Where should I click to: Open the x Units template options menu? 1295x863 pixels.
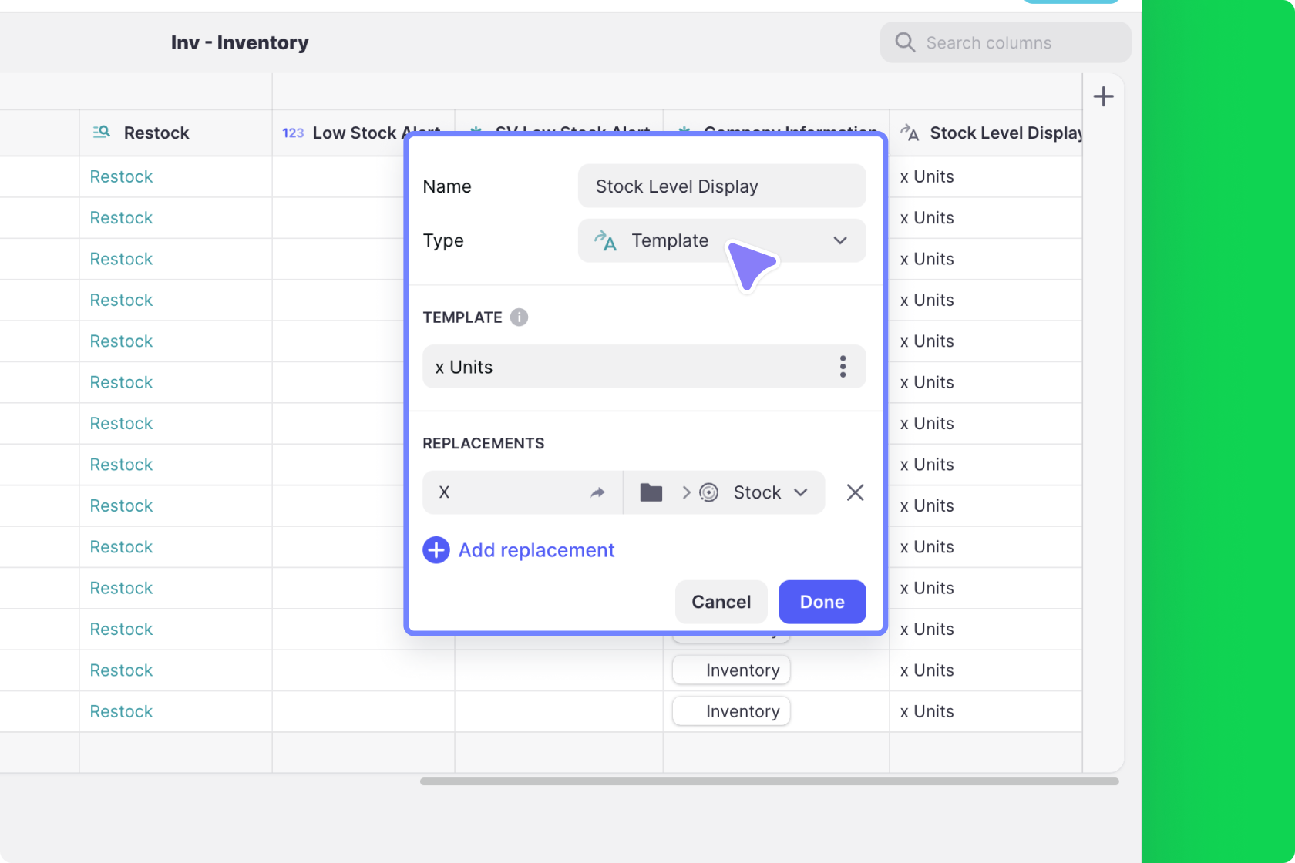pyautogui.click(x=843, y=367)
